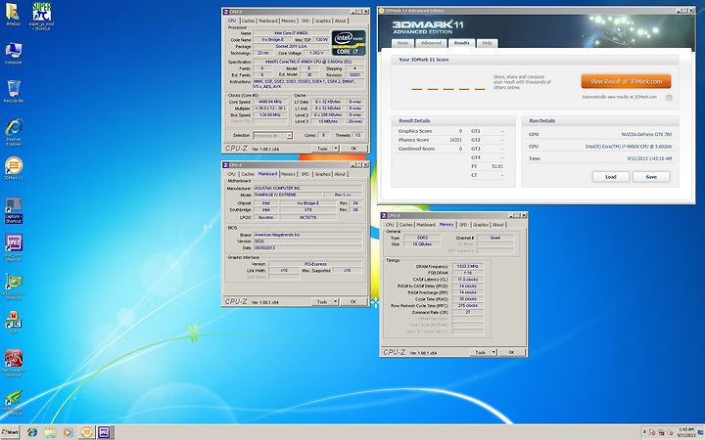705x440 pixels.
Task: Open Graphics tab in the CPU-Z Mainboard window
Action: point(322,174)
